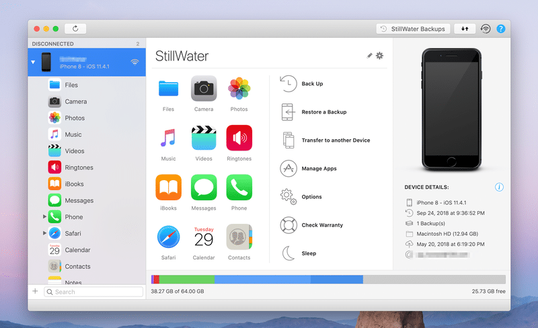Open the Calendar icon in the grid

(x=204, y=237)
